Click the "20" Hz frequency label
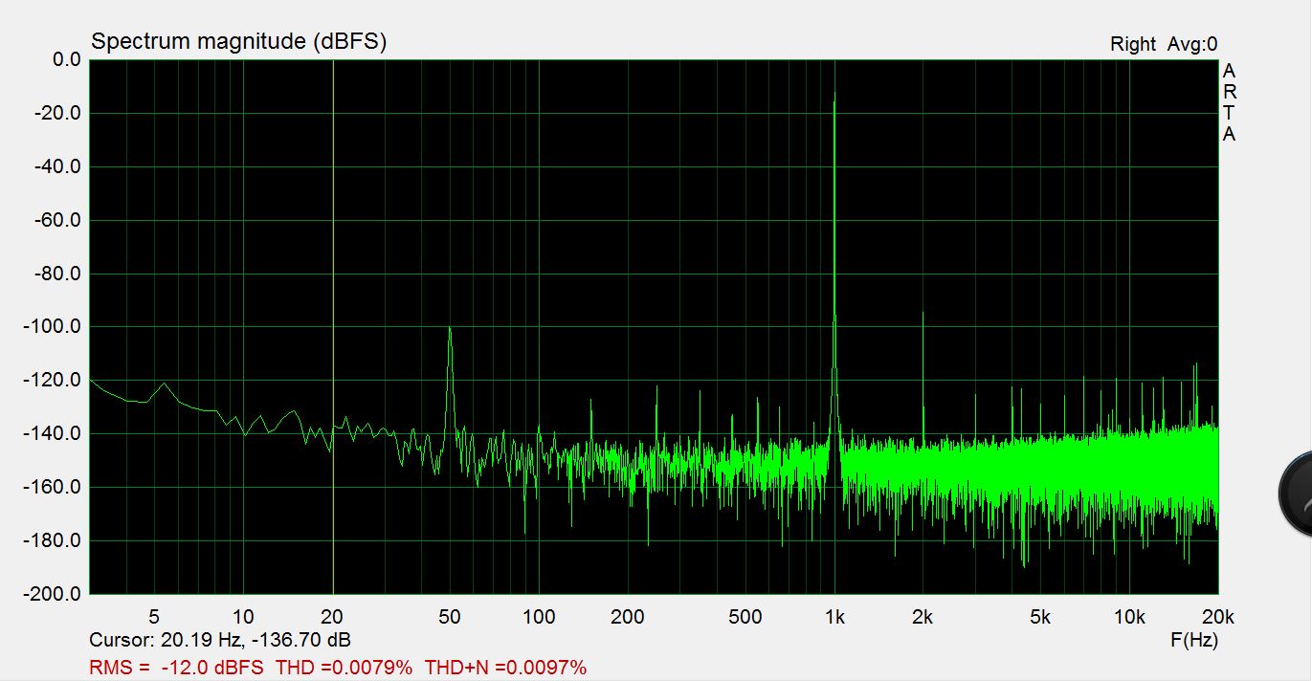The image size is (1312, 681). (332, 617)
